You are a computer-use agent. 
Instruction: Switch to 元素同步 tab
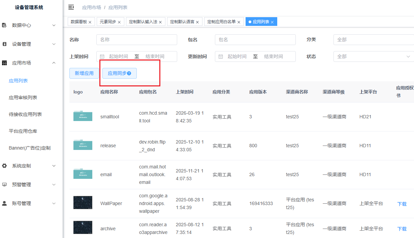108,22
